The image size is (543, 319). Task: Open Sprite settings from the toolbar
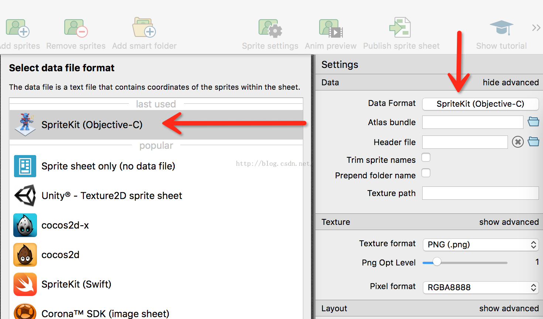(270, 28)
